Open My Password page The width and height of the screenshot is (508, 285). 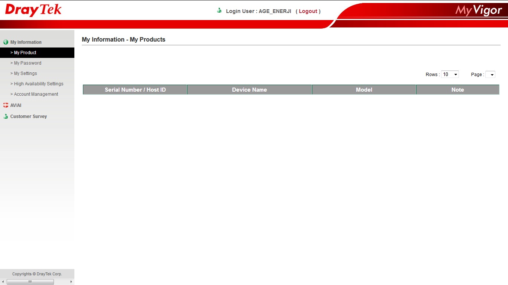click(28, 63)
